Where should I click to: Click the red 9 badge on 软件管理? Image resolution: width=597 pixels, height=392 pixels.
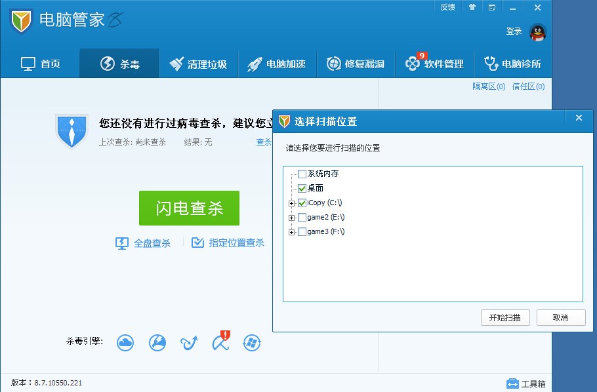[421, 56]
